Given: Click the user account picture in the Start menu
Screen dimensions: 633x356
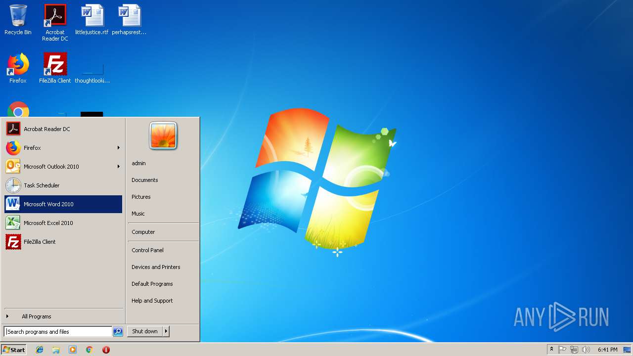Looking at the screenshot, I should pos(163,135).
